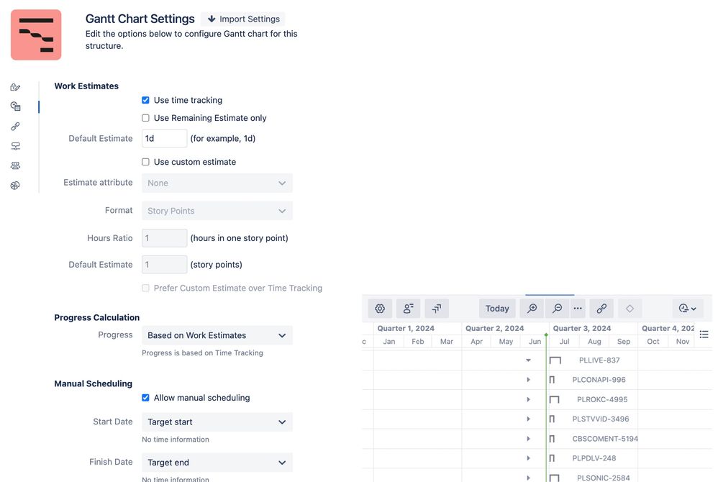Click the milestone diamond icon
Screen dimensions: 718x482
(630, 308)
